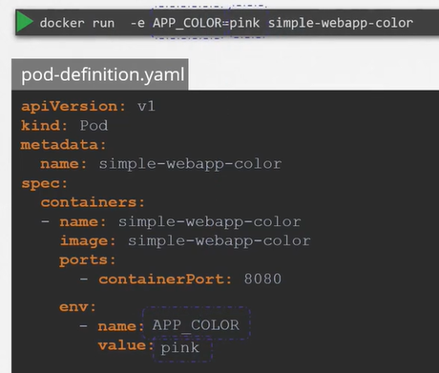Click the green play triangle icon
439x373 pixels.
[25, 22]
